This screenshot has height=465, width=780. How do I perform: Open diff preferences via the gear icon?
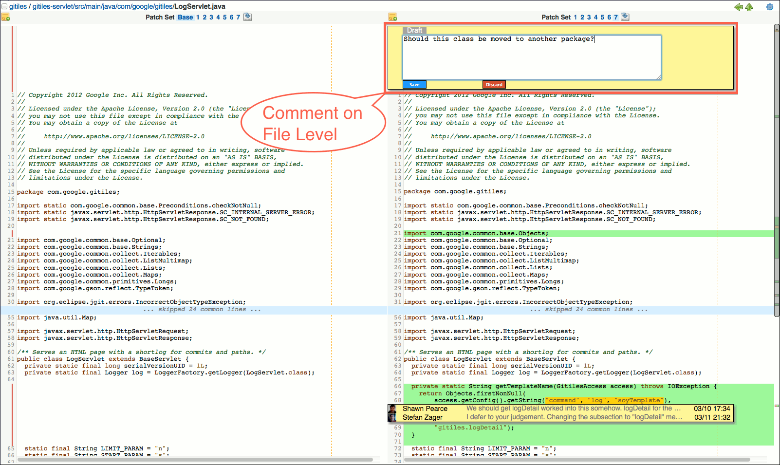tap(769, 7)
